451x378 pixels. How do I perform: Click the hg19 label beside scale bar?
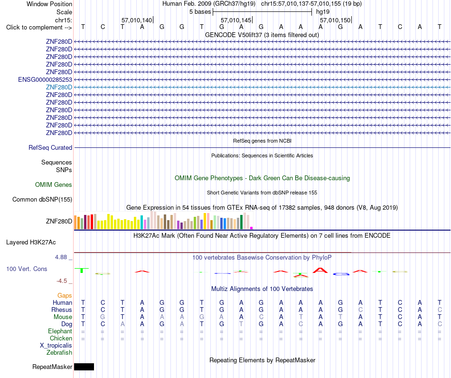tap(323, 12)
